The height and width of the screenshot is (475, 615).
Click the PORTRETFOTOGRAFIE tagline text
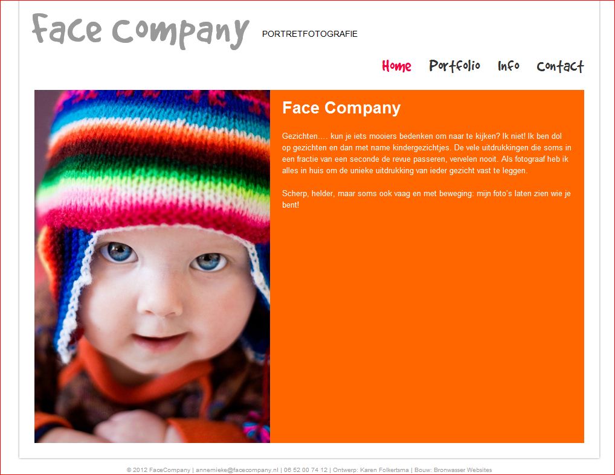(x=310, y=34)
